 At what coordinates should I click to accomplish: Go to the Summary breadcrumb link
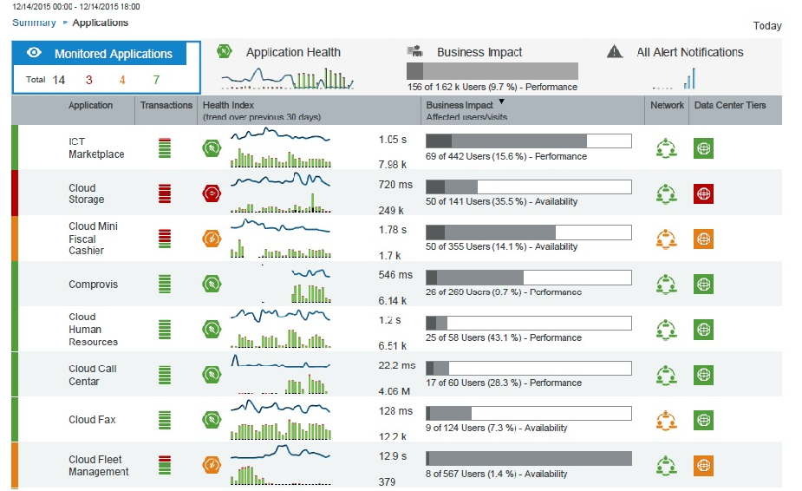click(x=34, y=23)
